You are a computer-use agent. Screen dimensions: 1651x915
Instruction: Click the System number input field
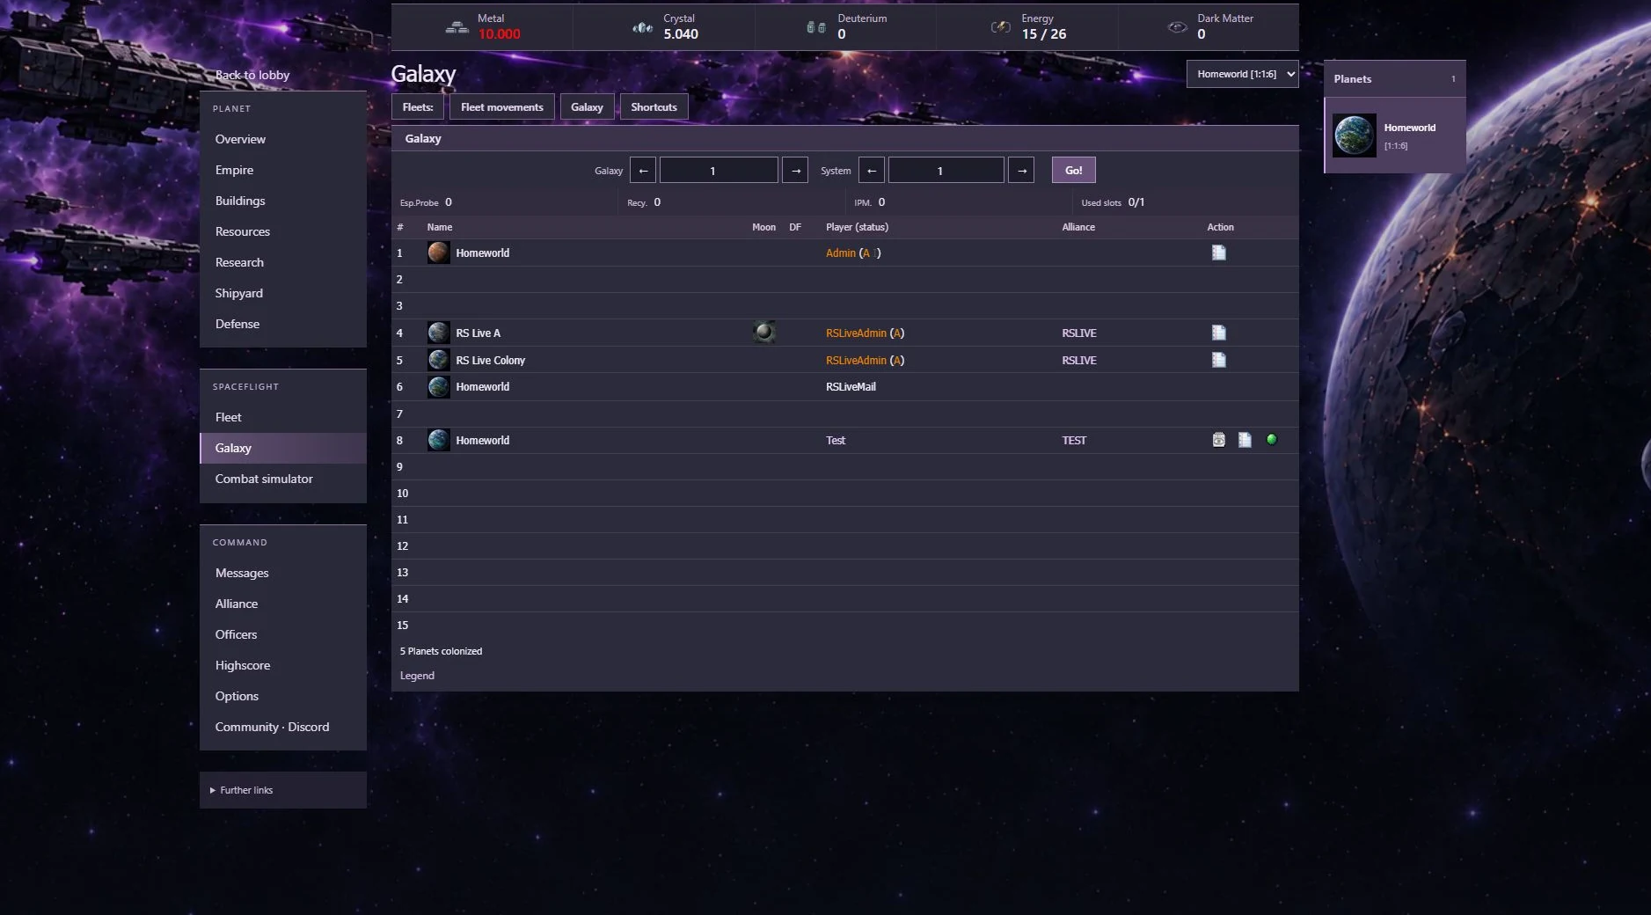pyautogui.click(x=946, y=171)
